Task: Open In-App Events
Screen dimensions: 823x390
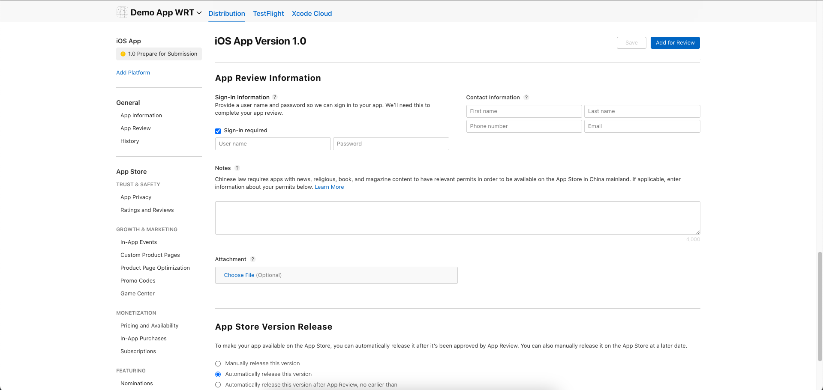Action: [138, 242]
